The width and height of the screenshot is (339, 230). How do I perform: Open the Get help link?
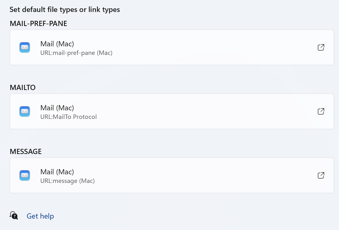[40, 216]
